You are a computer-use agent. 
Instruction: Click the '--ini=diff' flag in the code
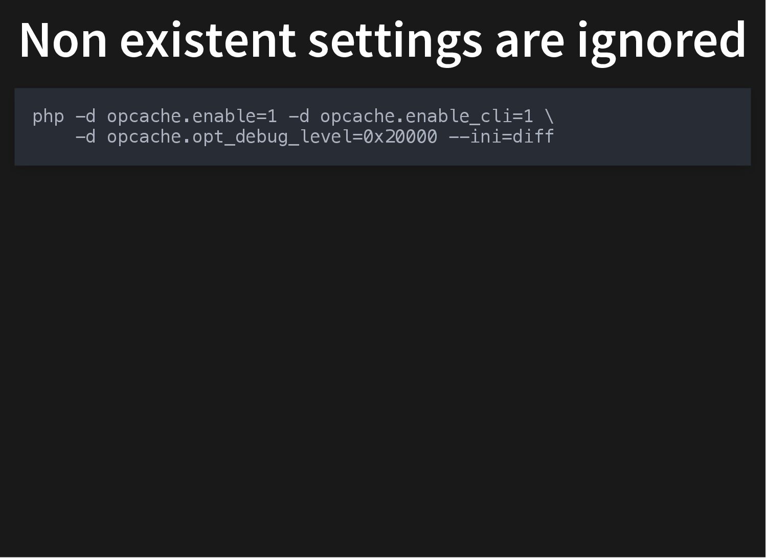coord(501,137)
